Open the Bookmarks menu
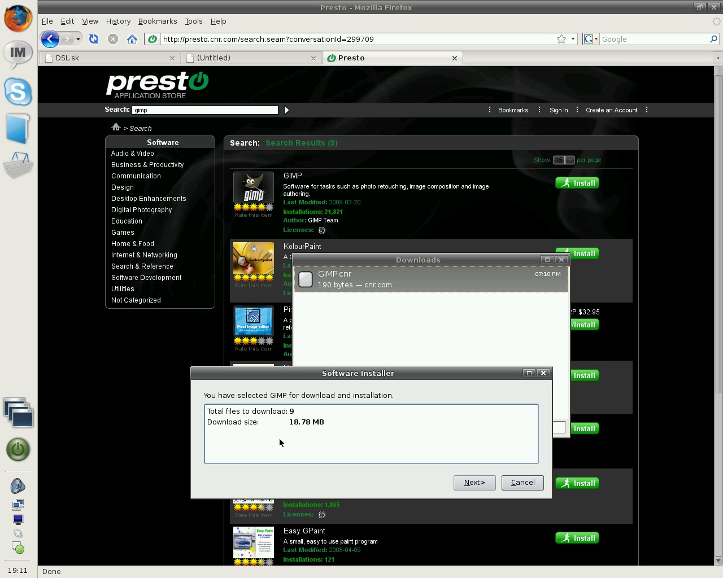This screenshot has height=578, width=723. (x=158, y=21)
